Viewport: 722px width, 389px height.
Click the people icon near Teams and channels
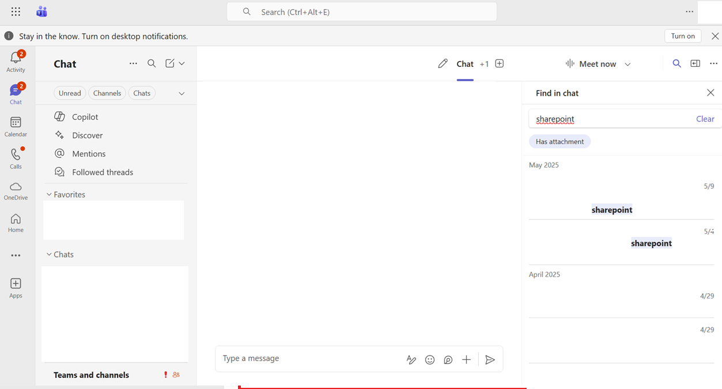click(176, 375)
